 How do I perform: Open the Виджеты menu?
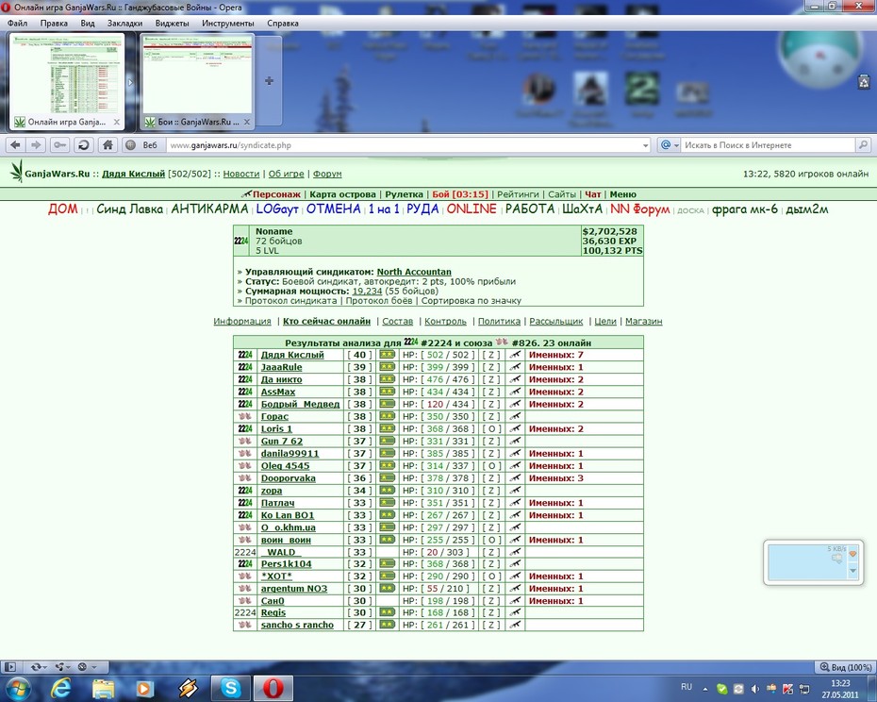(172, 23)
